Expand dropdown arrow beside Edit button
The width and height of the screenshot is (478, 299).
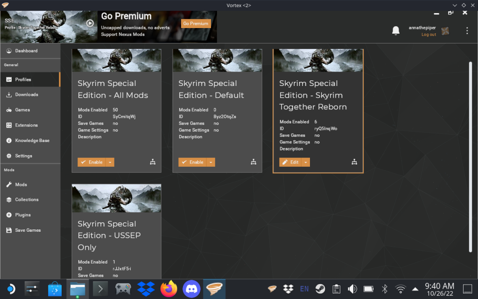[306, 162]
